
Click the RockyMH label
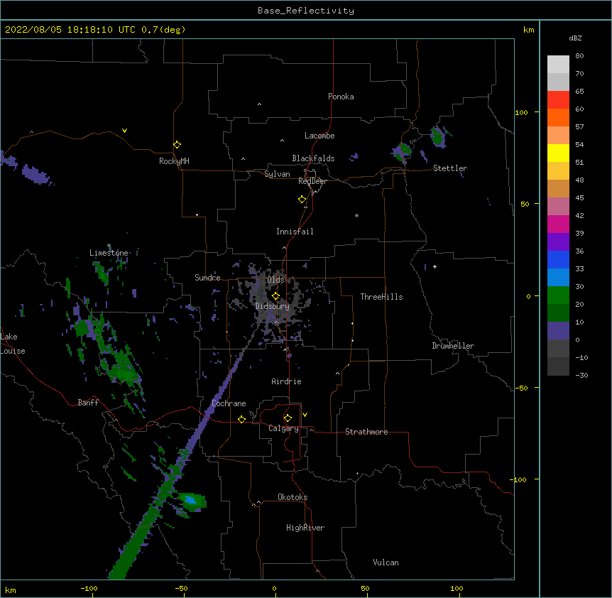tap(174, 161)
